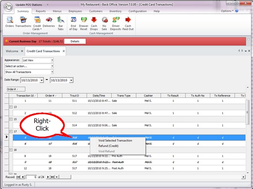Select the Pre Auth transaction row 8
The width and height of the screenshot is (253, 189).
pos(129,156)
